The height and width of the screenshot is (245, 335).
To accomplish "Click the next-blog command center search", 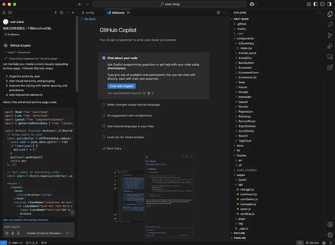I will click(169, 4).
